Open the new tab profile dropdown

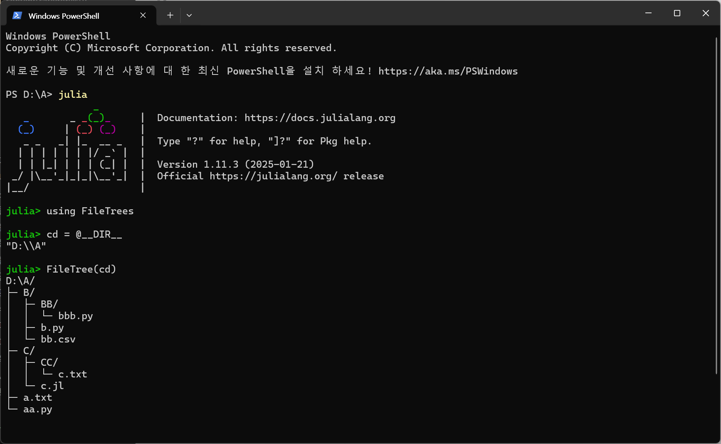point(189,15)
